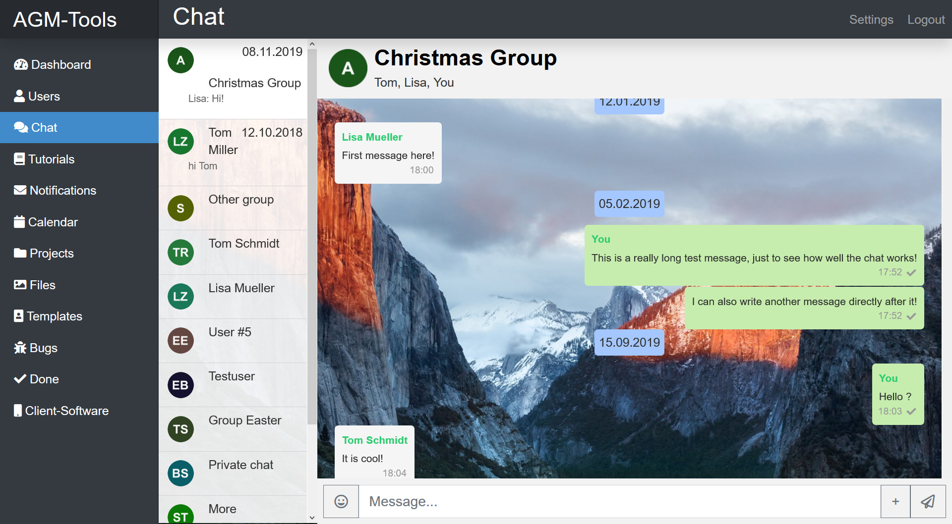Click the plus attachment button
Viewport: 952px width, 524px height.
tap(895, 502)
